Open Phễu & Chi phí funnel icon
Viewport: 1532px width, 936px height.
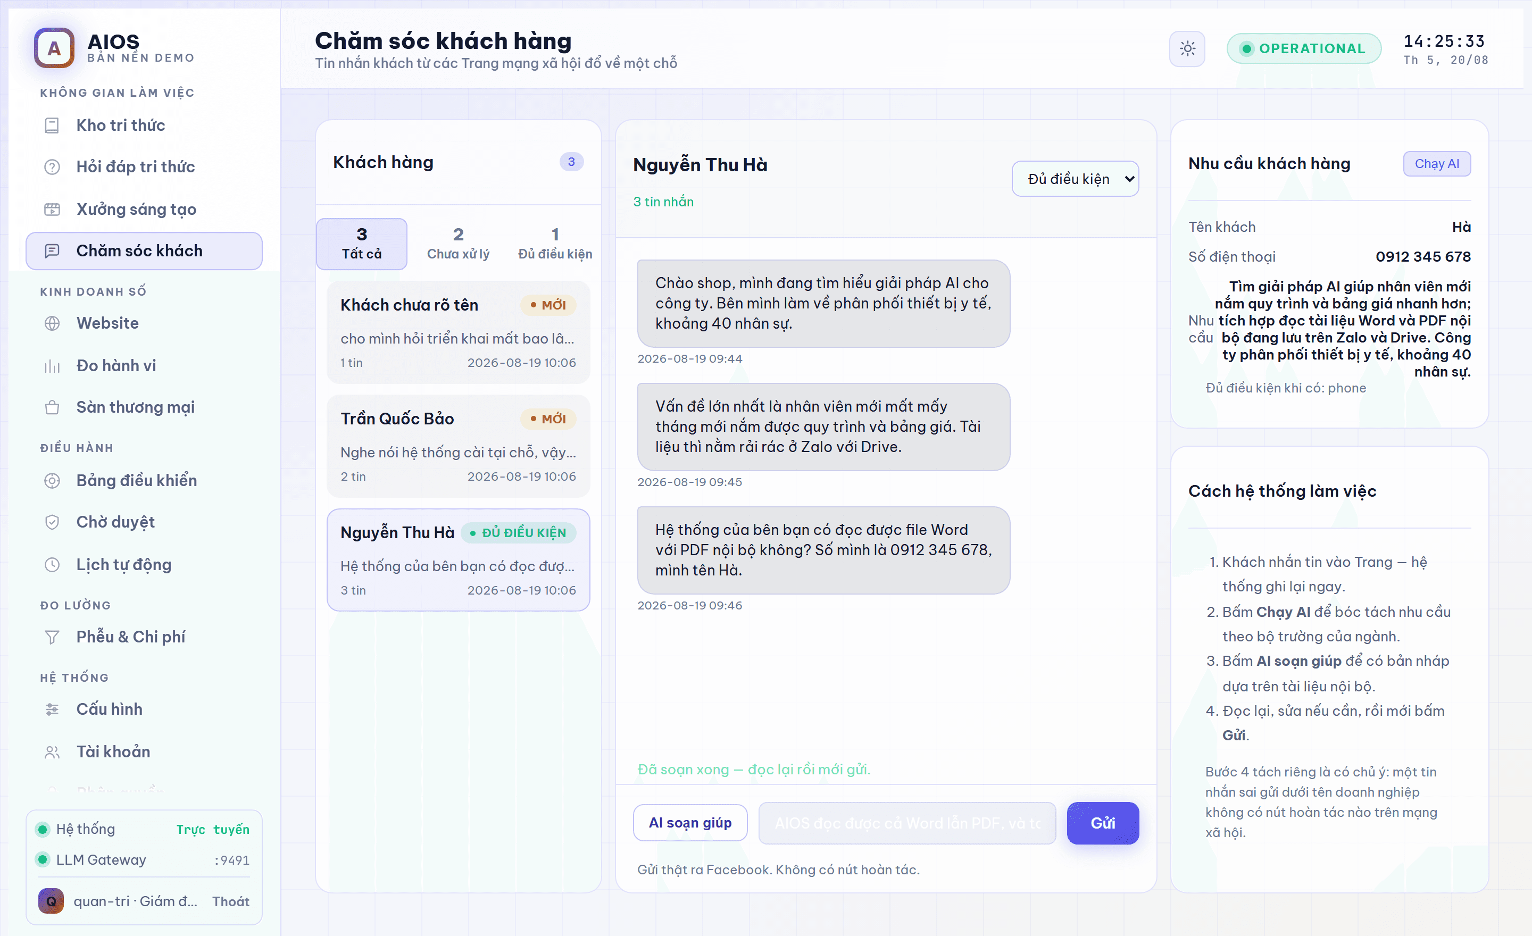52,637
